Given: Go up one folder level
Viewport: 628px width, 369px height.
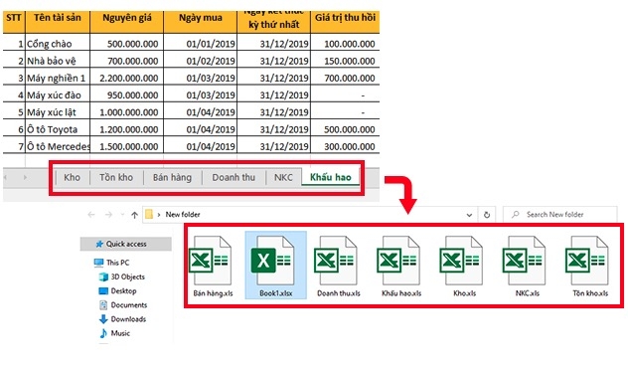Looking at the screenshot, I should (134, 215).
